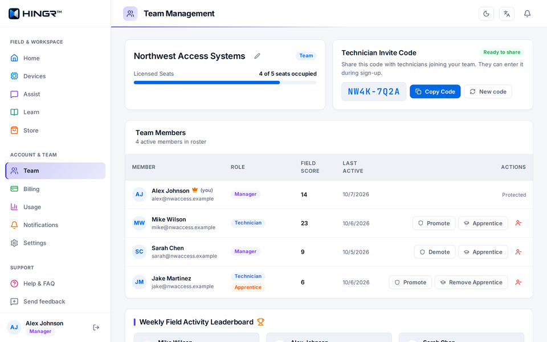Remove Apprentice from Jake Martinez
The width and height of the screenshot is (547, 342).
coord(471,282)
